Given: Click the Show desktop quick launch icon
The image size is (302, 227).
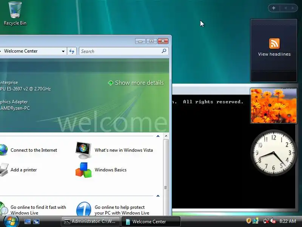Looking at the screenshot, I should pyautogui.click(x=27, y=221).
